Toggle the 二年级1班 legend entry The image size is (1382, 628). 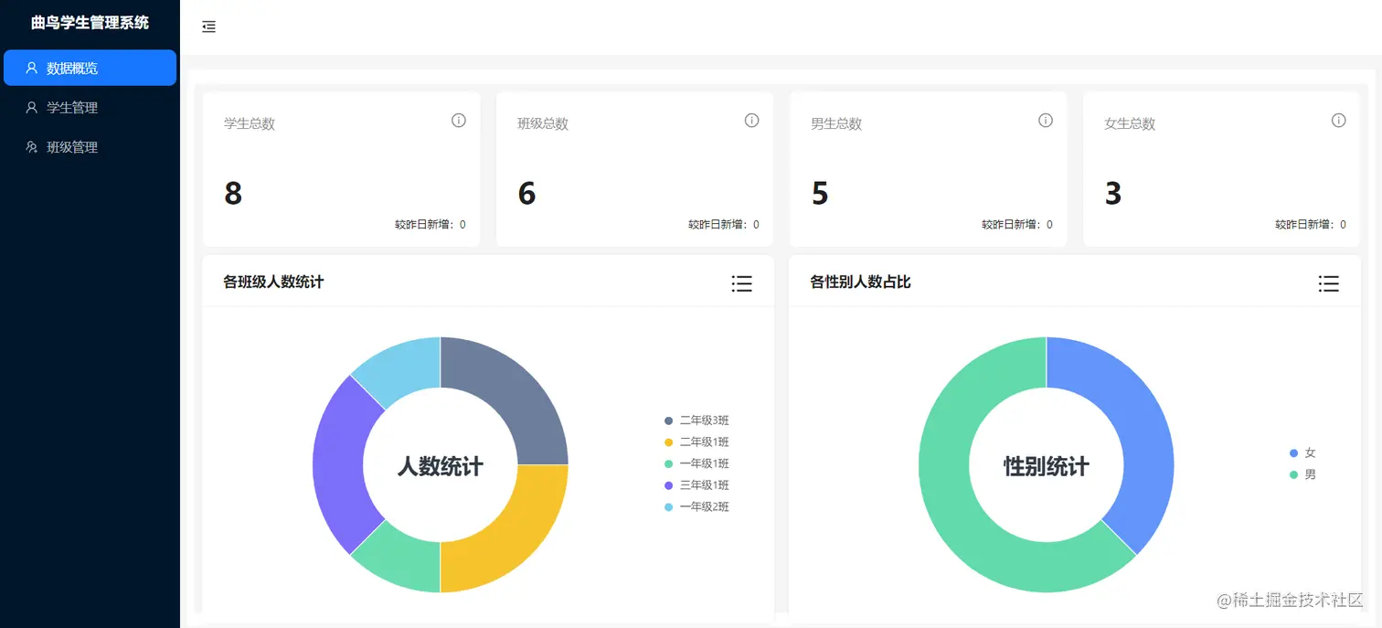pyautogui.click(x=696, y=442)
